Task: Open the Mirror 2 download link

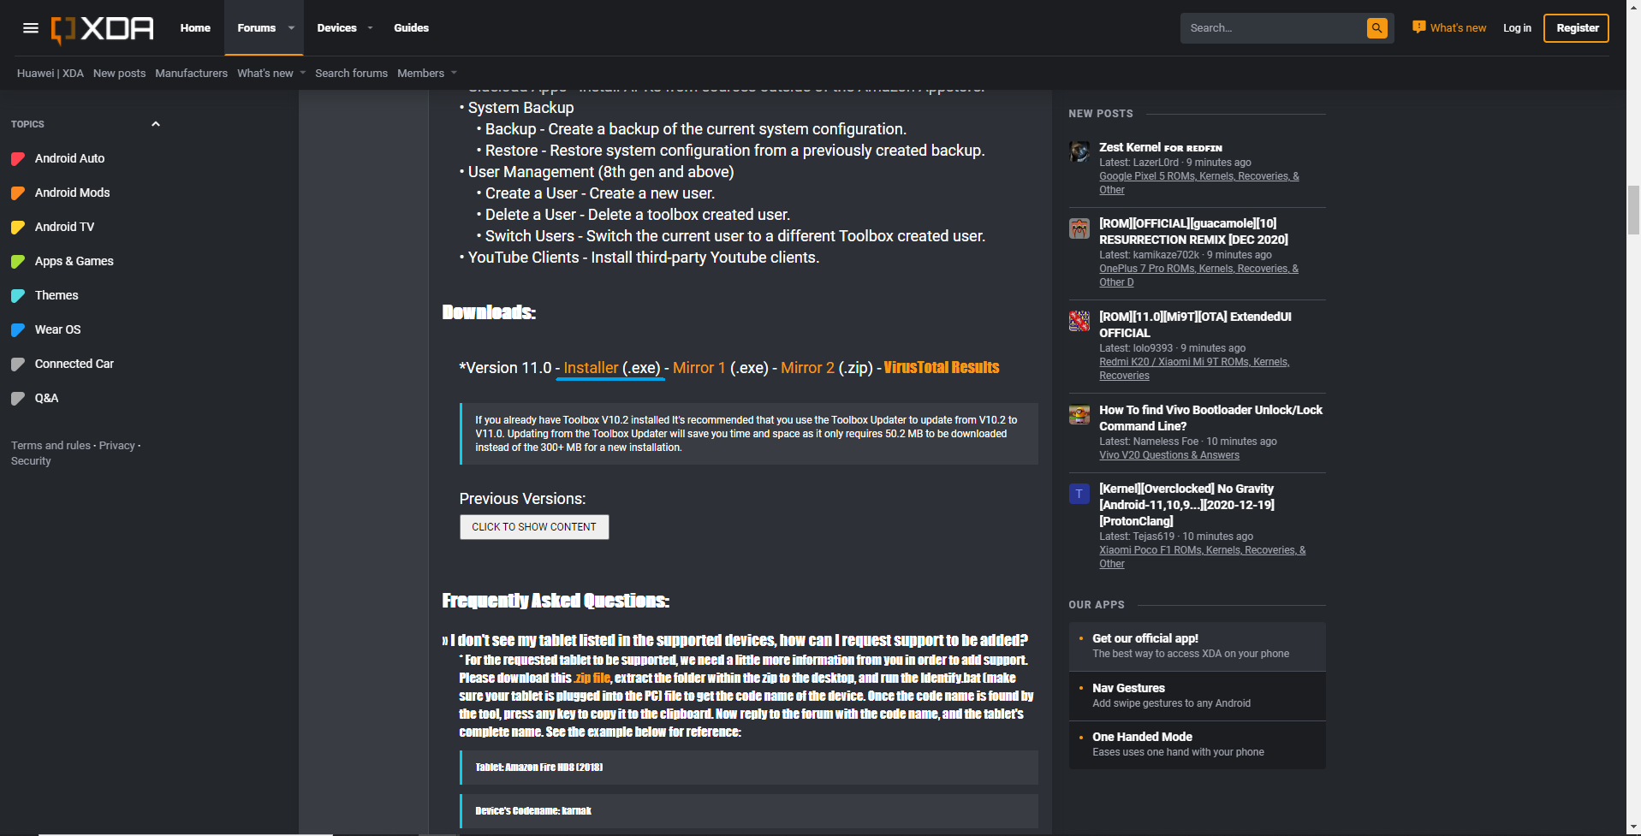Action: point(807,368)
